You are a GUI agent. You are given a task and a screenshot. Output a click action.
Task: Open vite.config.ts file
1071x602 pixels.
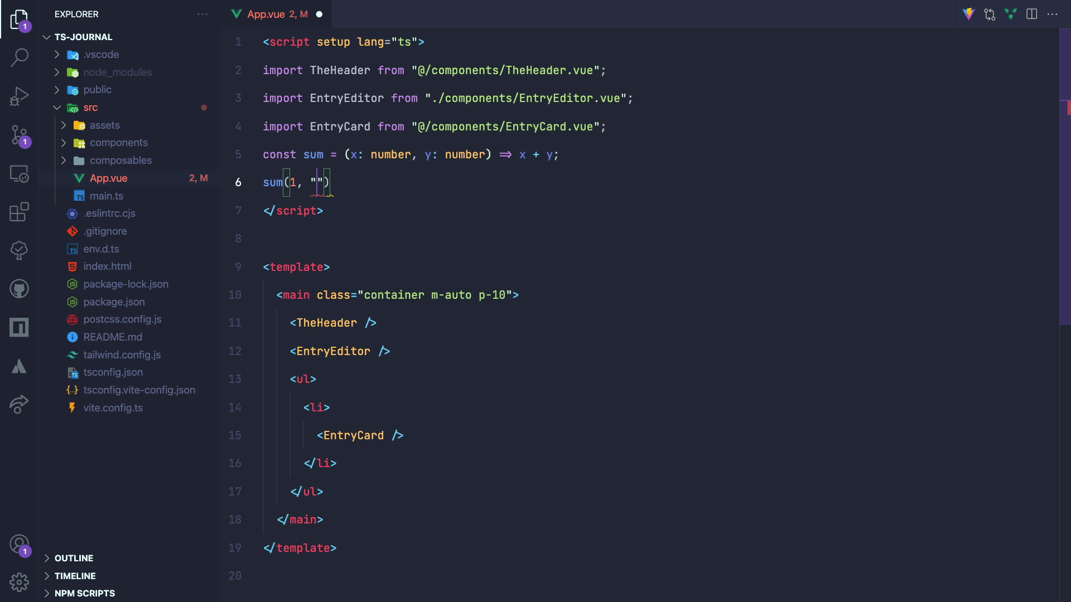point(130,407)
